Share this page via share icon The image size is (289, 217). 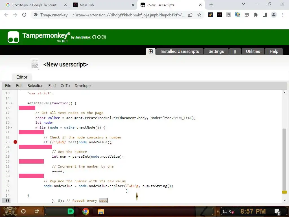(190, 15)
